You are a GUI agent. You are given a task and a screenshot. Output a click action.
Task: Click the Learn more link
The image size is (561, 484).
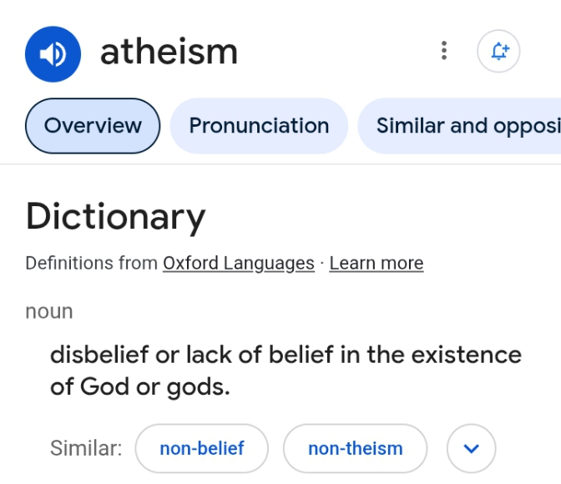[377, 264]
